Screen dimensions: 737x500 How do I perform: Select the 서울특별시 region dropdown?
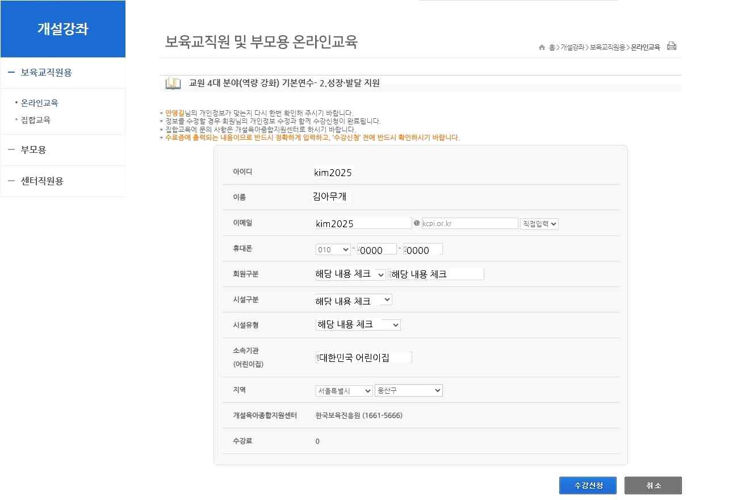point(344,391)
